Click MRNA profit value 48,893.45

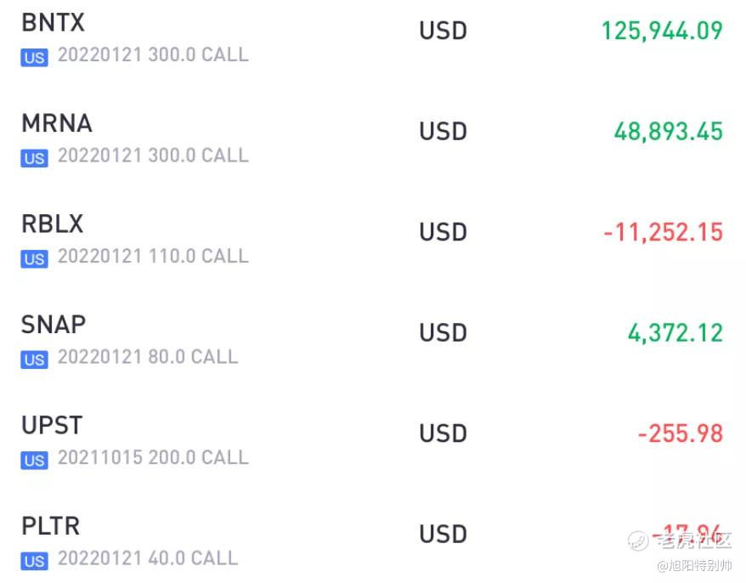668,132
